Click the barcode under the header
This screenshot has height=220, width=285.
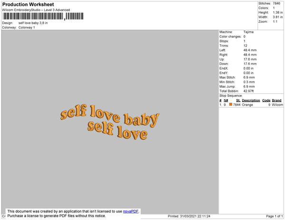point(43,16)
